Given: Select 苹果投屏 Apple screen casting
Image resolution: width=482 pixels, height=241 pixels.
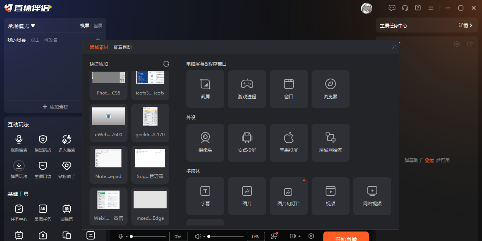Looking at the screenshot, I should (x=289, y=143).
